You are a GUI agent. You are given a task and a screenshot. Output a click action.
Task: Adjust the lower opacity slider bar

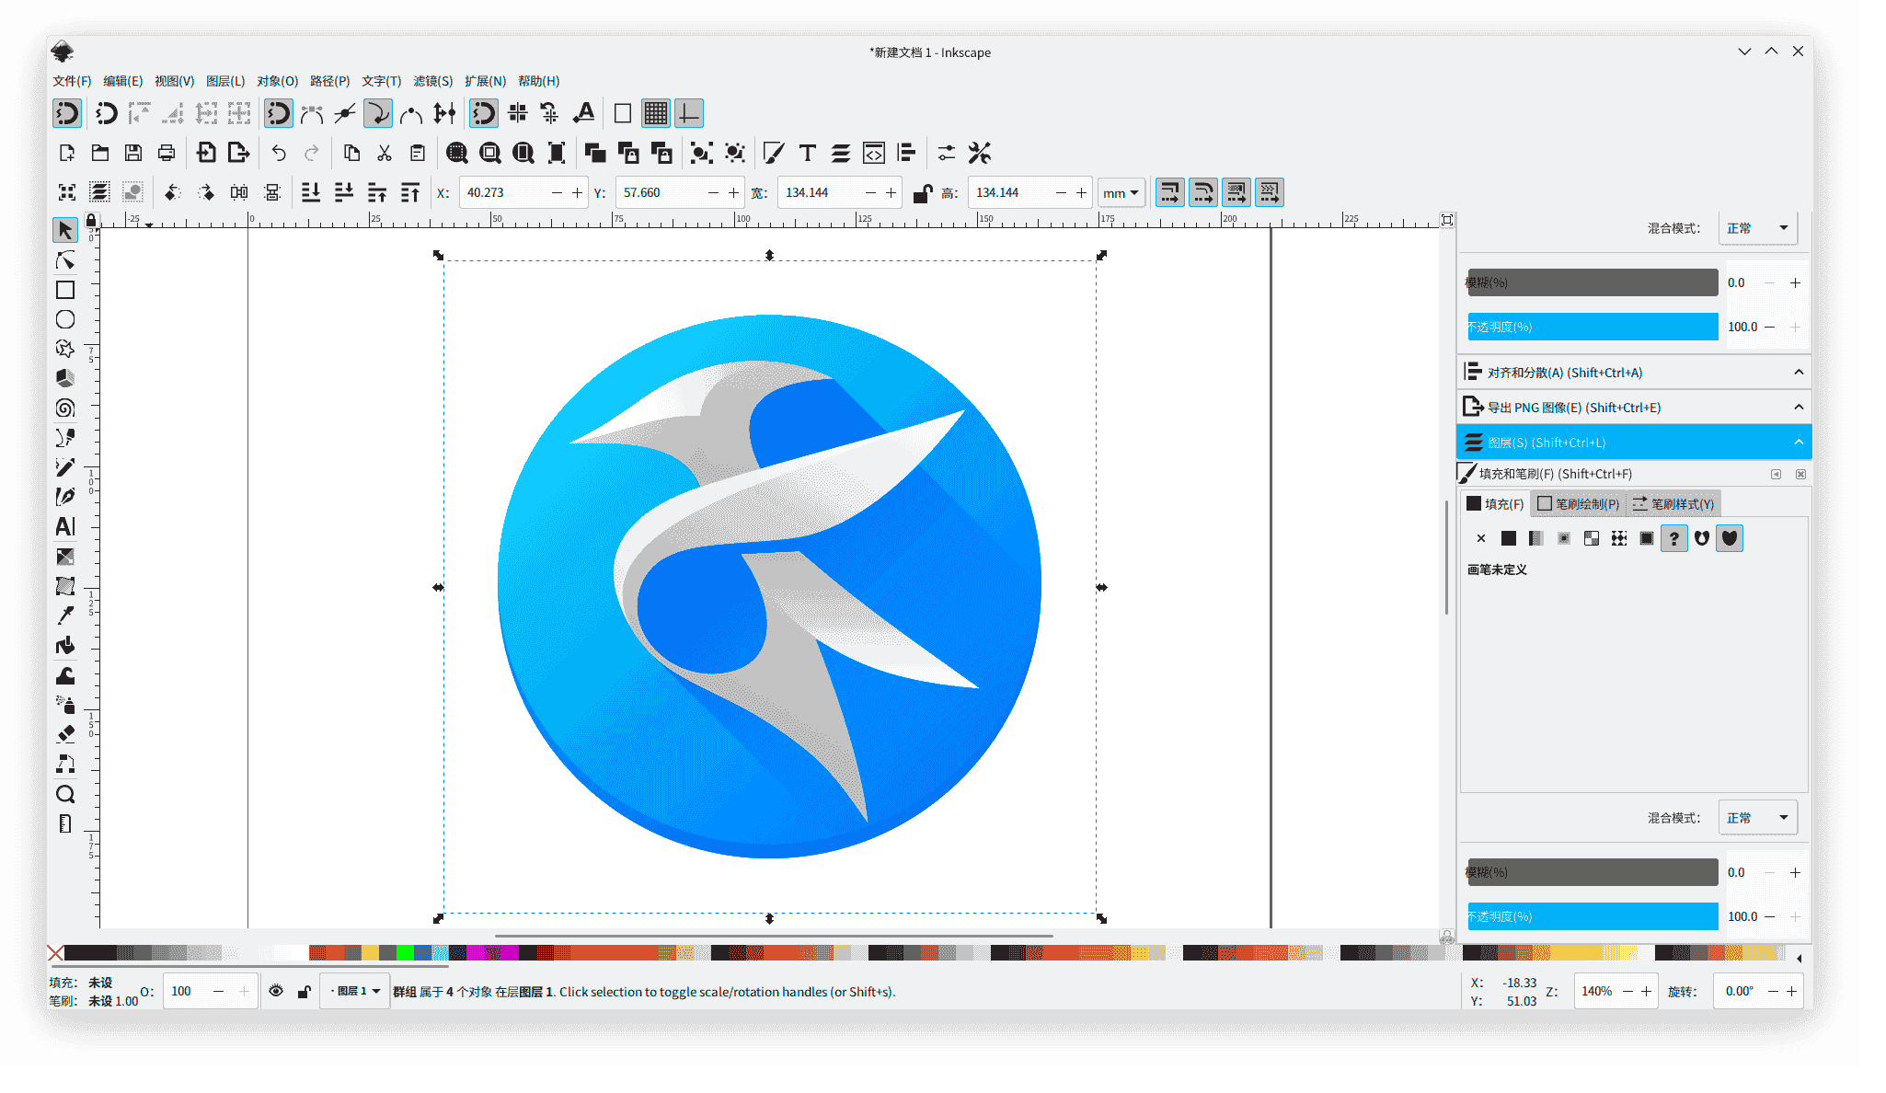(x=1592, y=916)
